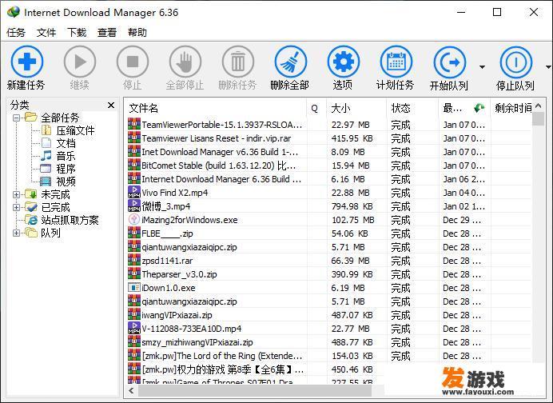Click iDown1.0.exe file icon
553x403 pixels.
[x=134, y=288]
